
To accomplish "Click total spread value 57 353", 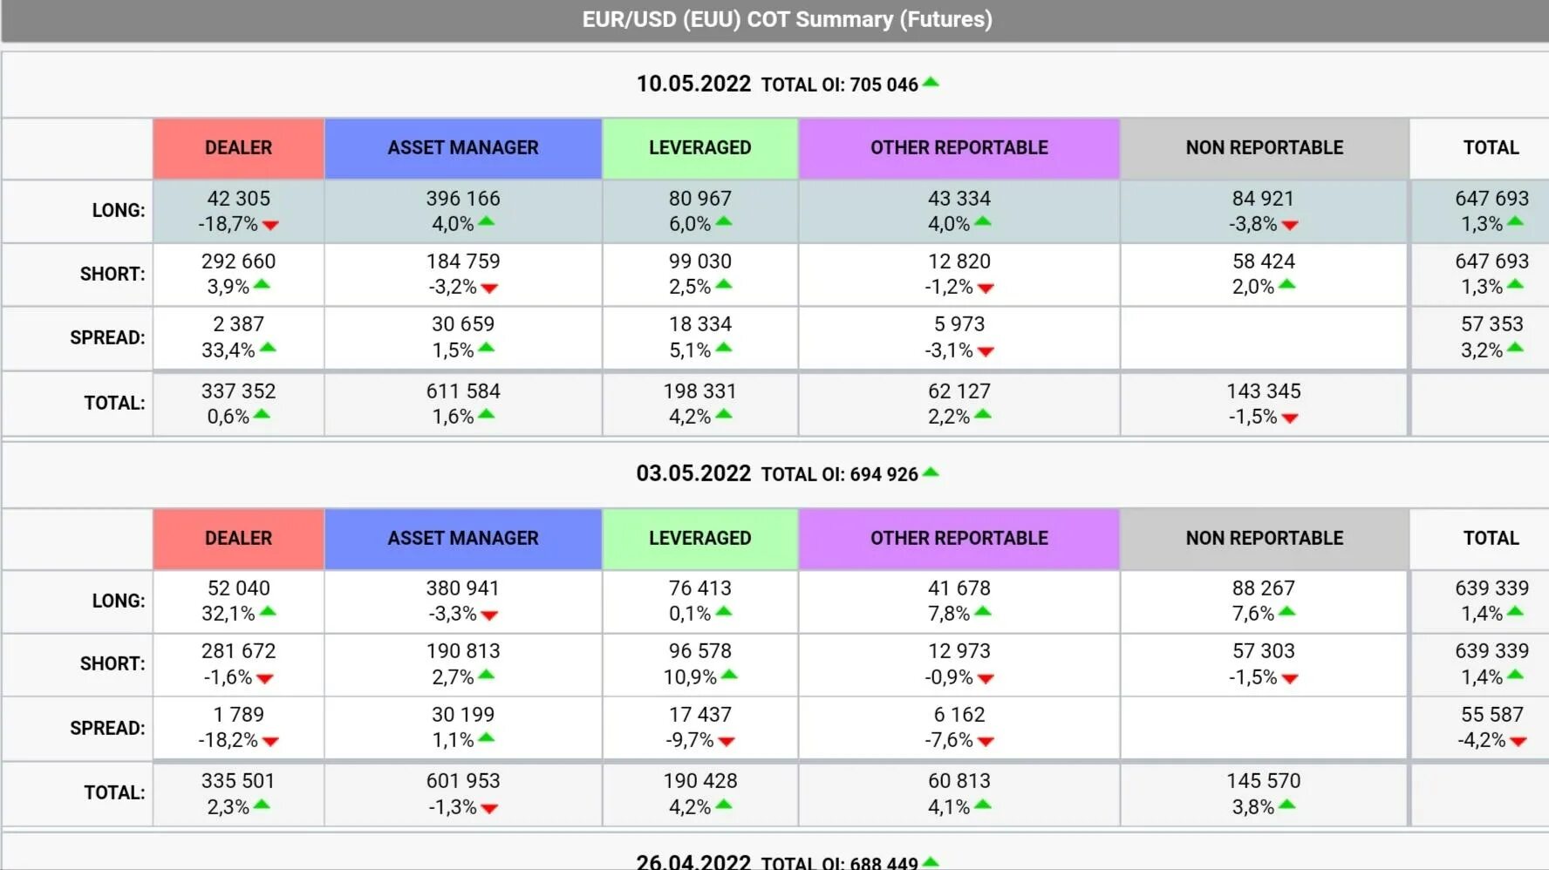I will 1492,324.
